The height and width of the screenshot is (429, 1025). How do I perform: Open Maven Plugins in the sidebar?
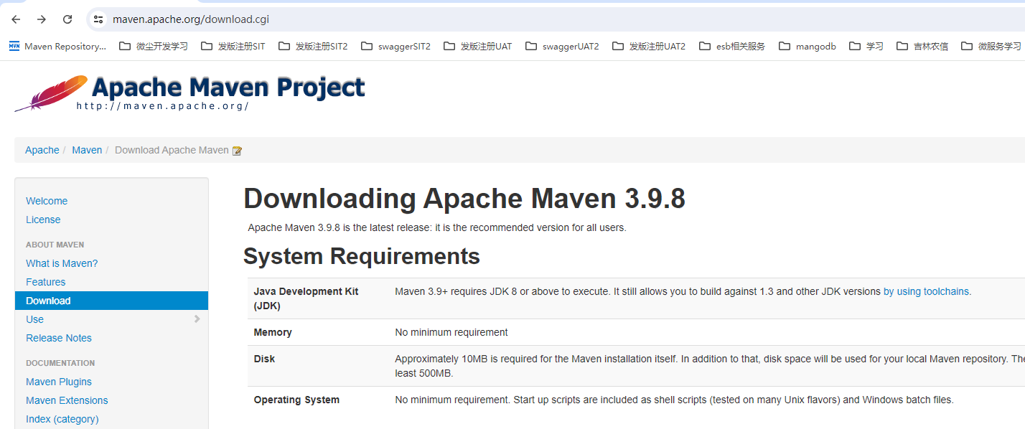[59, 382]
